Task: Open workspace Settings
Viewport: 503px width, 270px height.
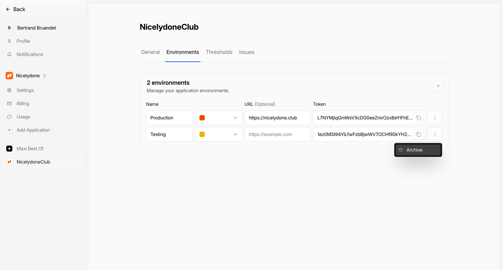Action: pos(25,90)
